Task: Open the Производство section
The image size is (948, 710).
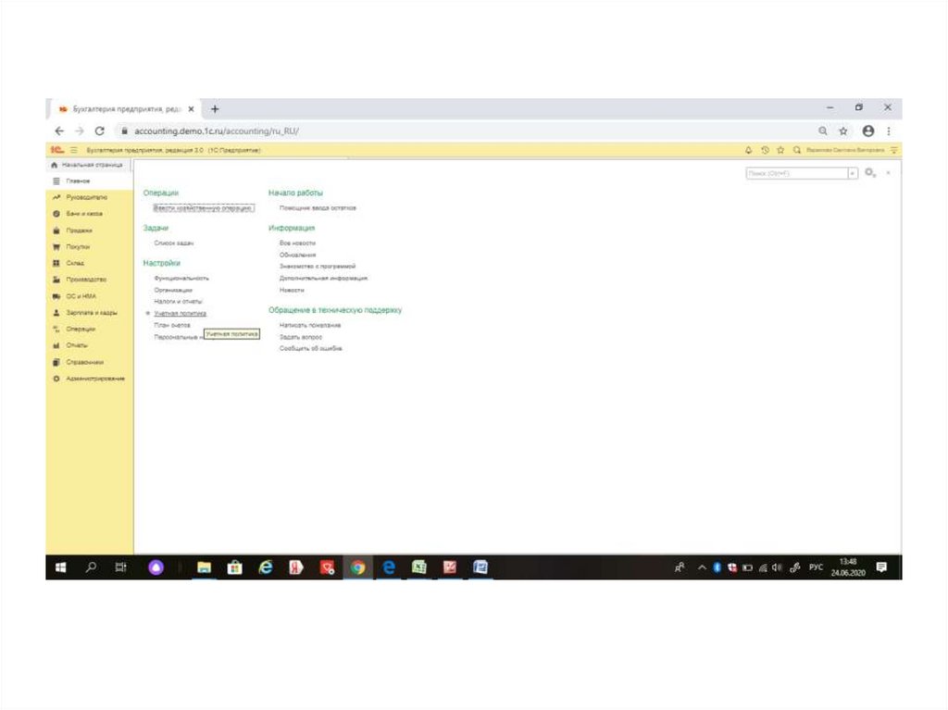Action: (85, 280)
